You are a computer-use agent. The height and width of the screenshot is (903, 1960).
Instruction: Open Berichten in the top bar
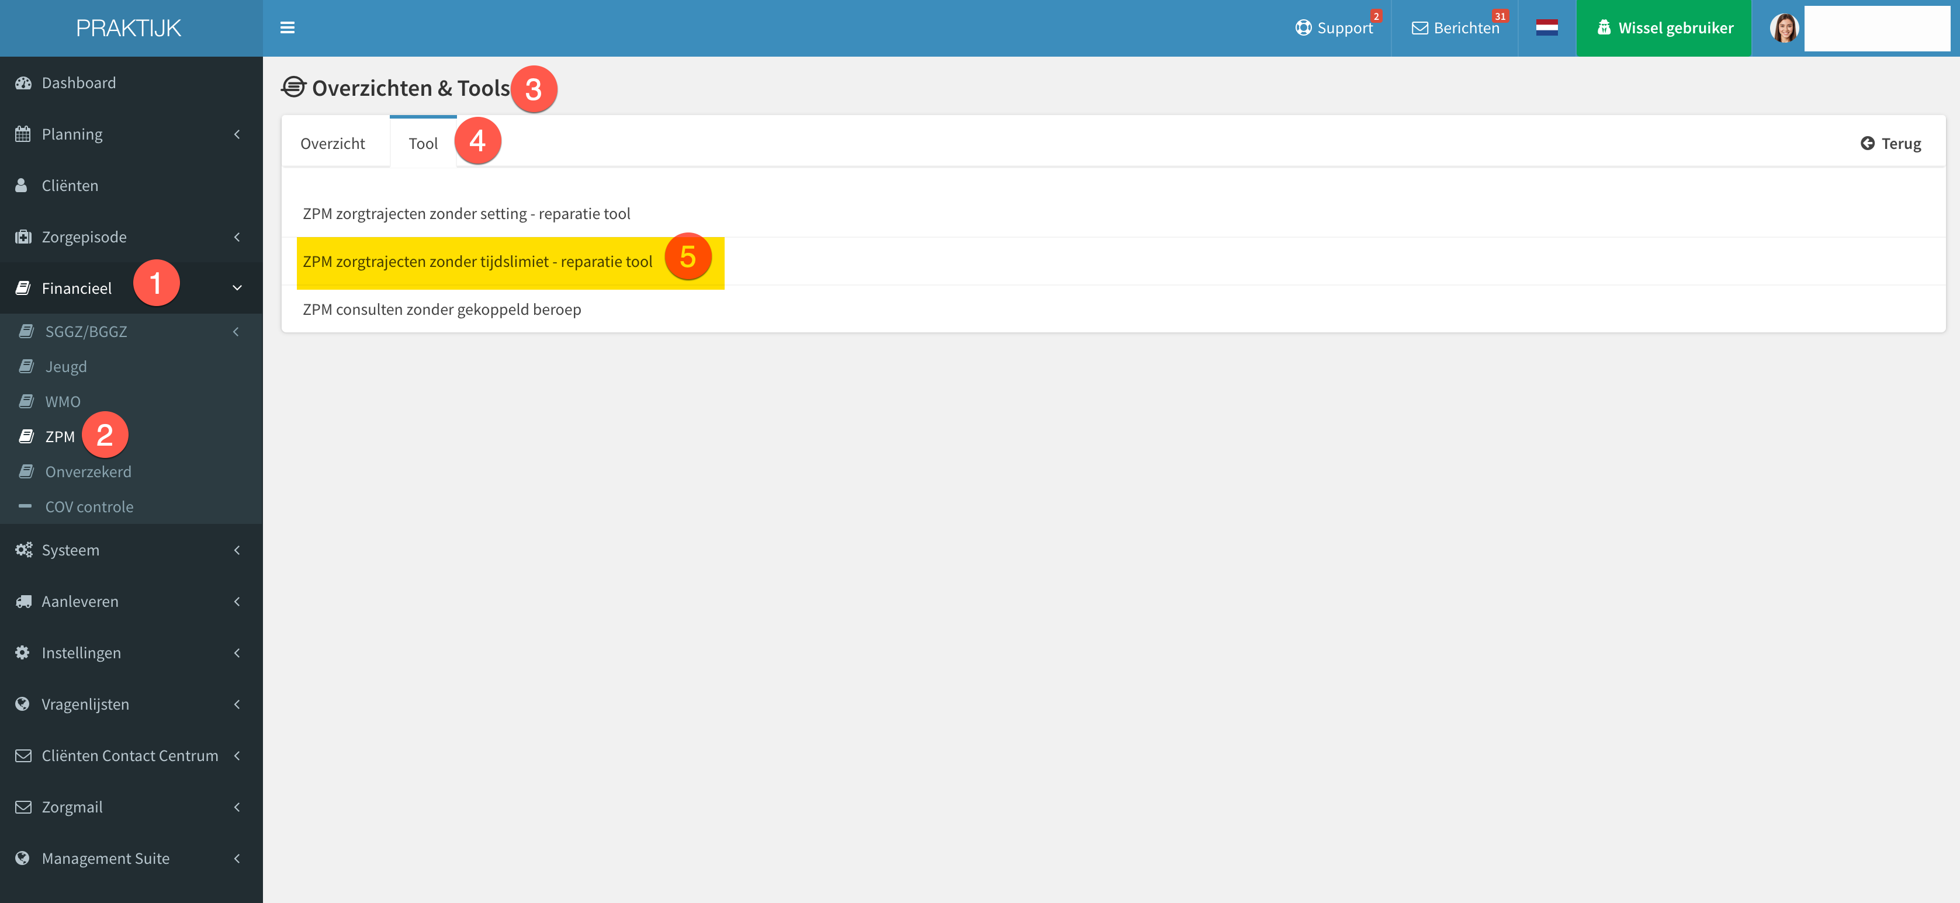1456,28
